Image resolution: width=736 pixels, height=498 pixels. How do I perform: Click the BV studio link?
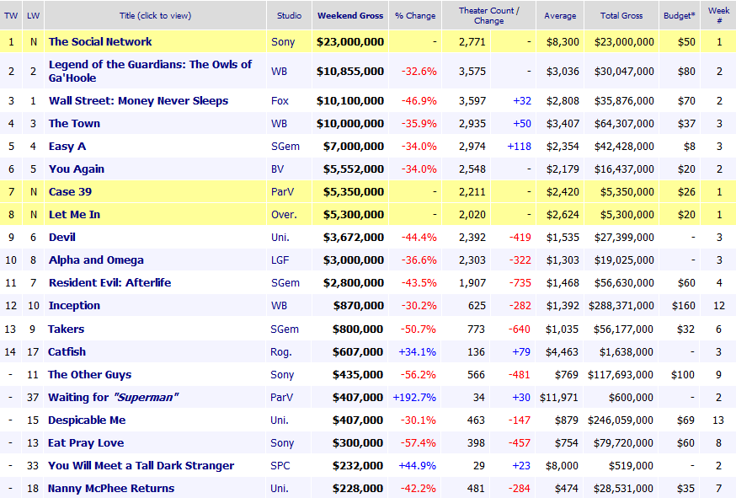pos(277,169)
